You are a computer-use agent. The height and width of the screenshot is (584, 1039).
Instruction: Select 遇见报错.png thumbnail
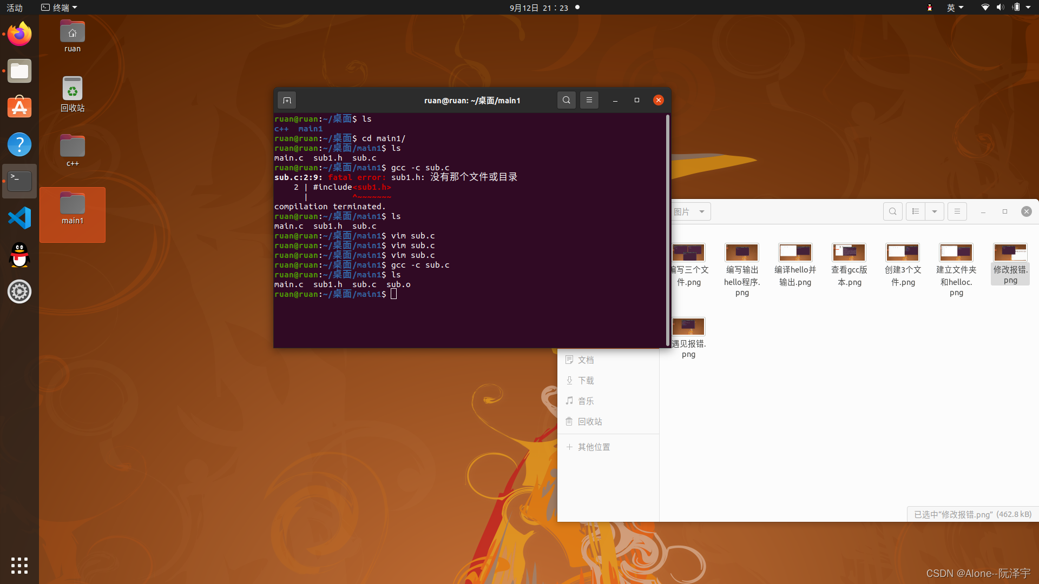coord(688,327)
